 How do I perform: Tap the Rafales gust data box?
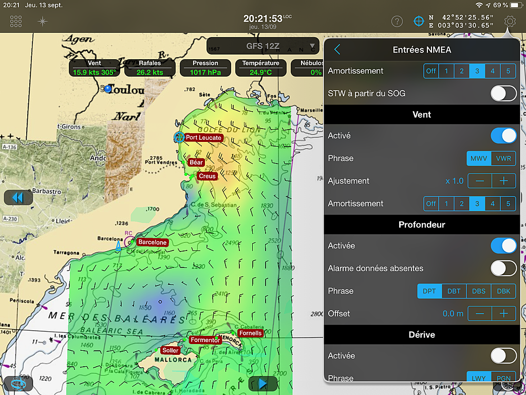pos(150,68)
